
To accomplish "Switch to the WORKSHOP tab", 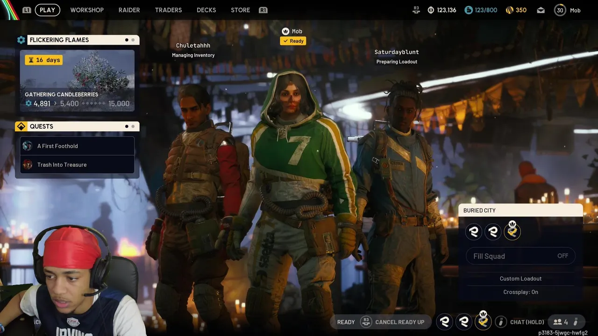I will (x=87, y=10).
